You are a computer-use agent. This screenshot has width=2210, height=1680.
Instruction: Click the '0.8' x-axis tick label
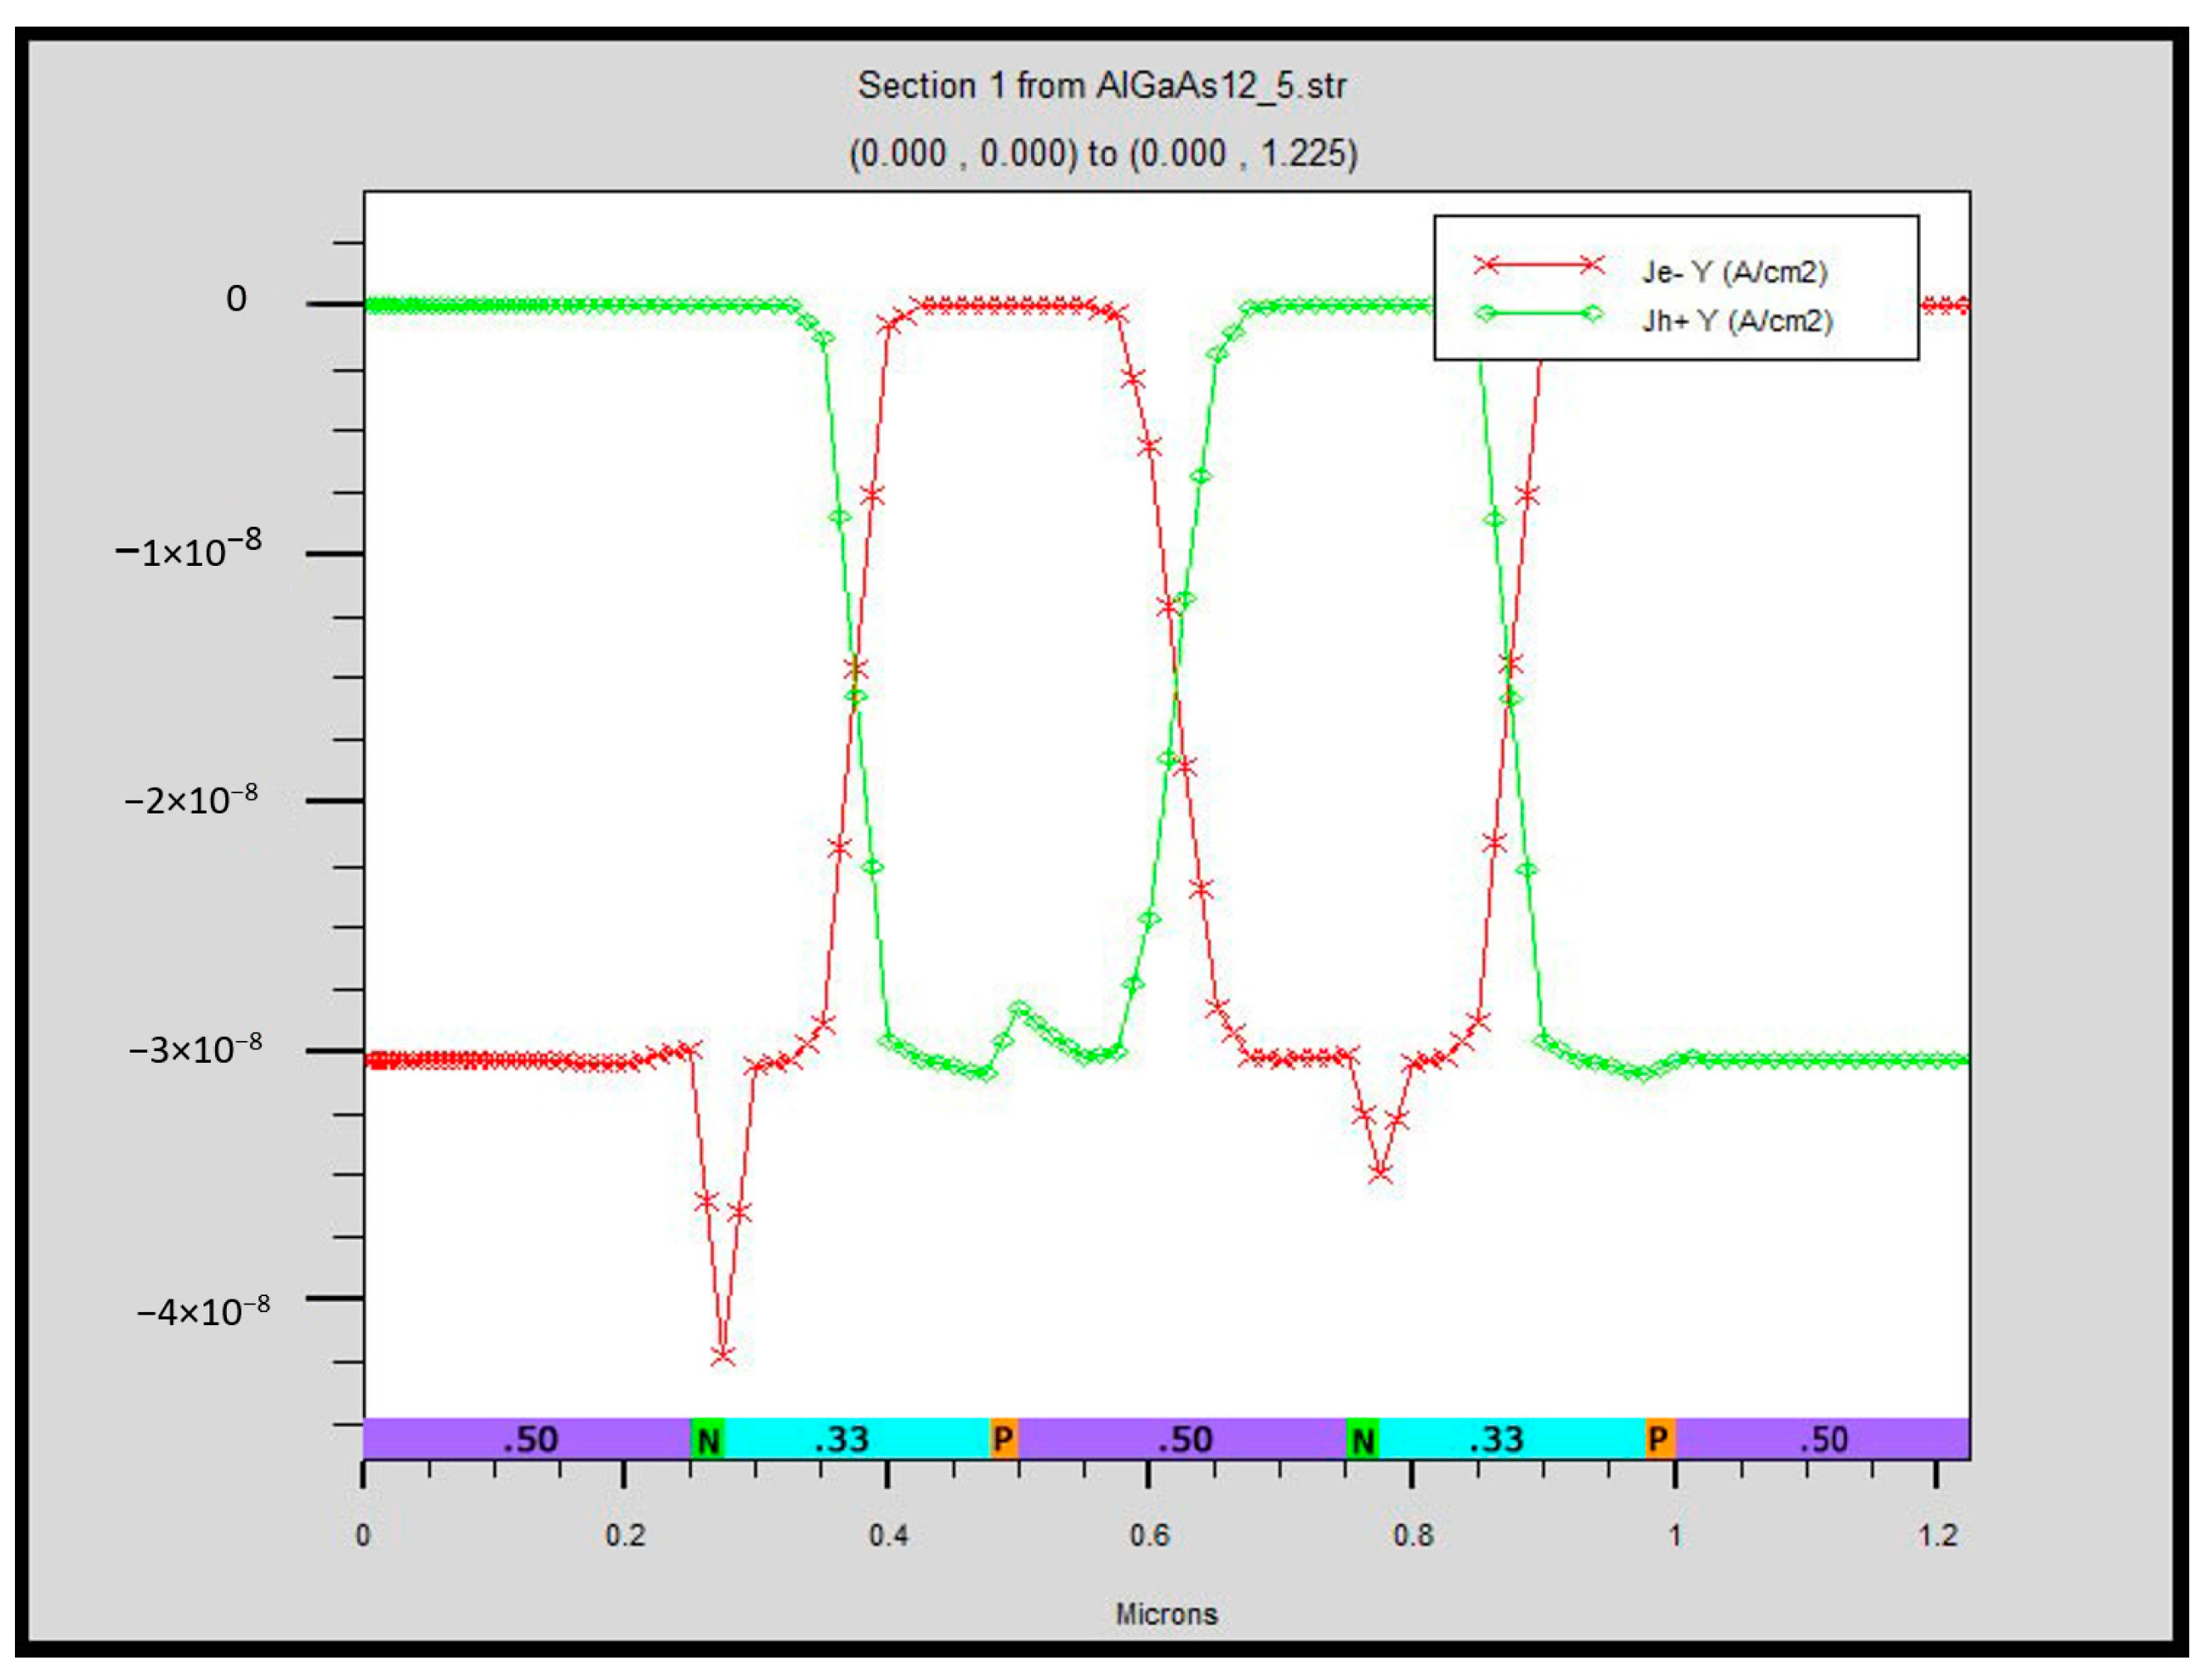click(1412, 1535)
